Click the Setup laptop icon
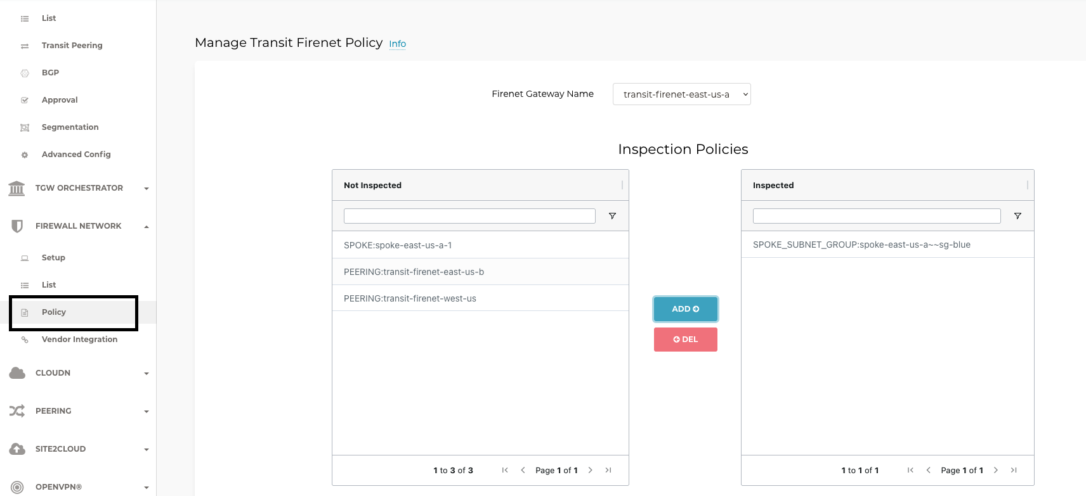Screen dimensions: 1086x496 (25, 258)
